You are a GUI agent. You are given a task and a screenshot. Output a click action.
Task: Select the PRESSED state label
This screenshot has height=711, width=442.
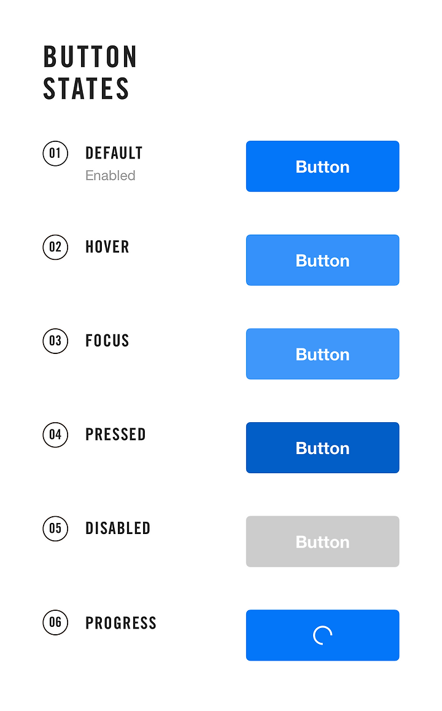point(115,434)
